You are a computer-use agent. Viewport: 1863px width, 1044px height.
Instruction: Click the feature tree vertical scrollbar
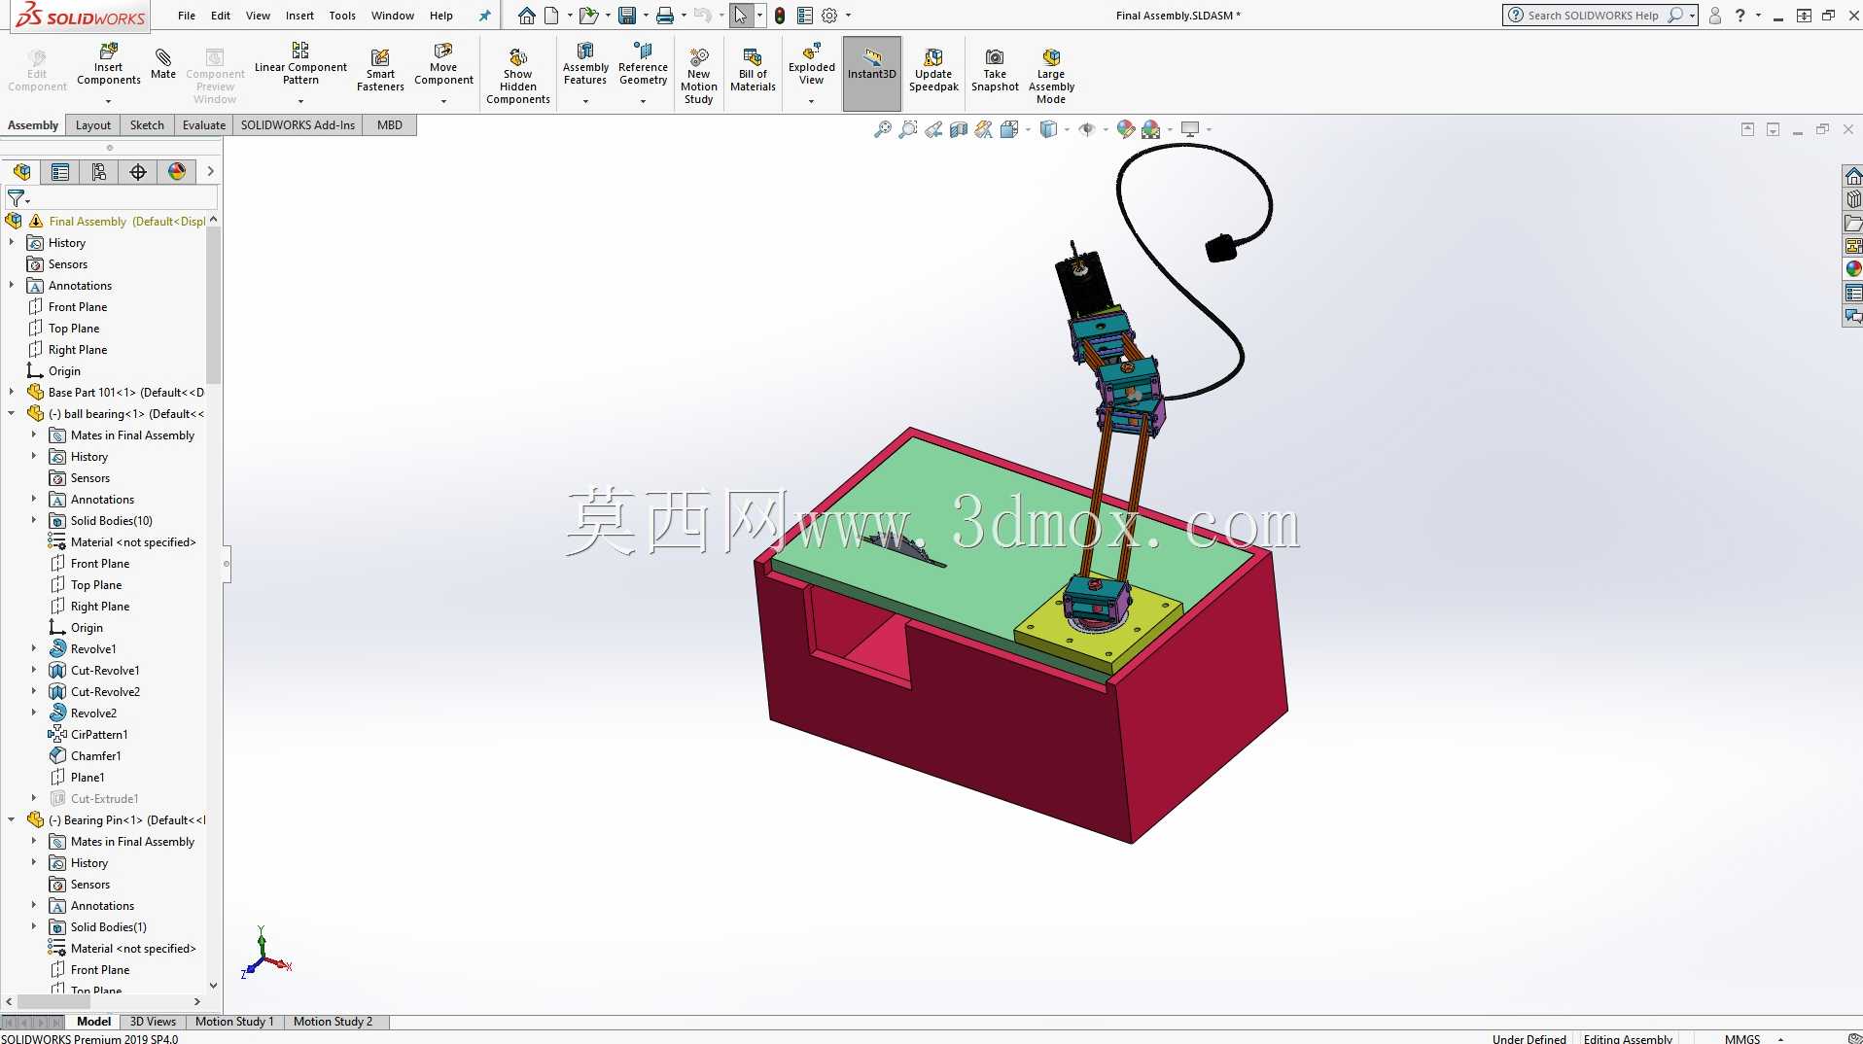pos(214,306)
